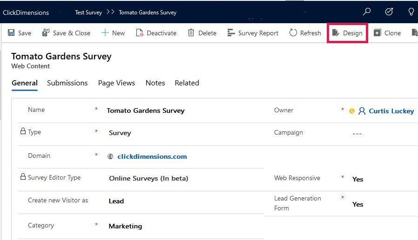418x240 pixels.
Task: Click the Tomato Gardens Survey breadcrumb
Action: (148, 13)
